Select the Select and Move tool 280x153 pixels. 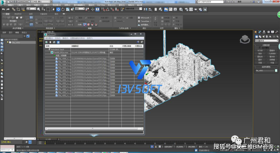(59, 10)
